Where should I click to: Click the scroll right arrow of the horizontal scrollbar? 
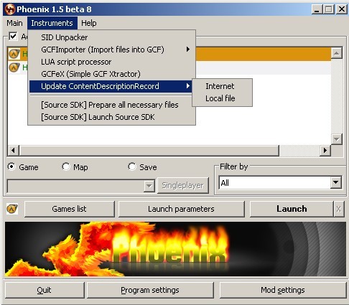tap(325, 150)
